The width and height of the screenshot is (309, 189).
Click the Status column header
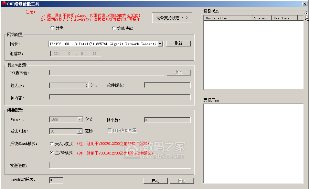pos(261,18)
